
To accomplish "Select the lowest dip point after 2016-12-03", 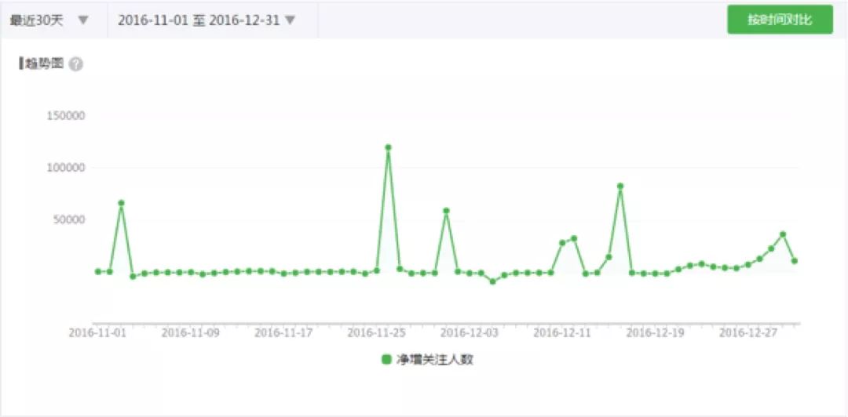I will point(492,281).
